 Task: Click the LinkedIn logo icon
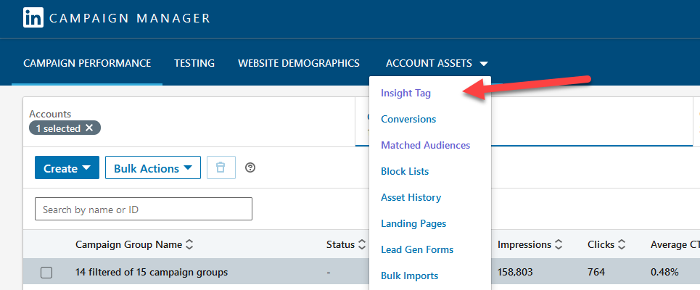coord(33,18)
